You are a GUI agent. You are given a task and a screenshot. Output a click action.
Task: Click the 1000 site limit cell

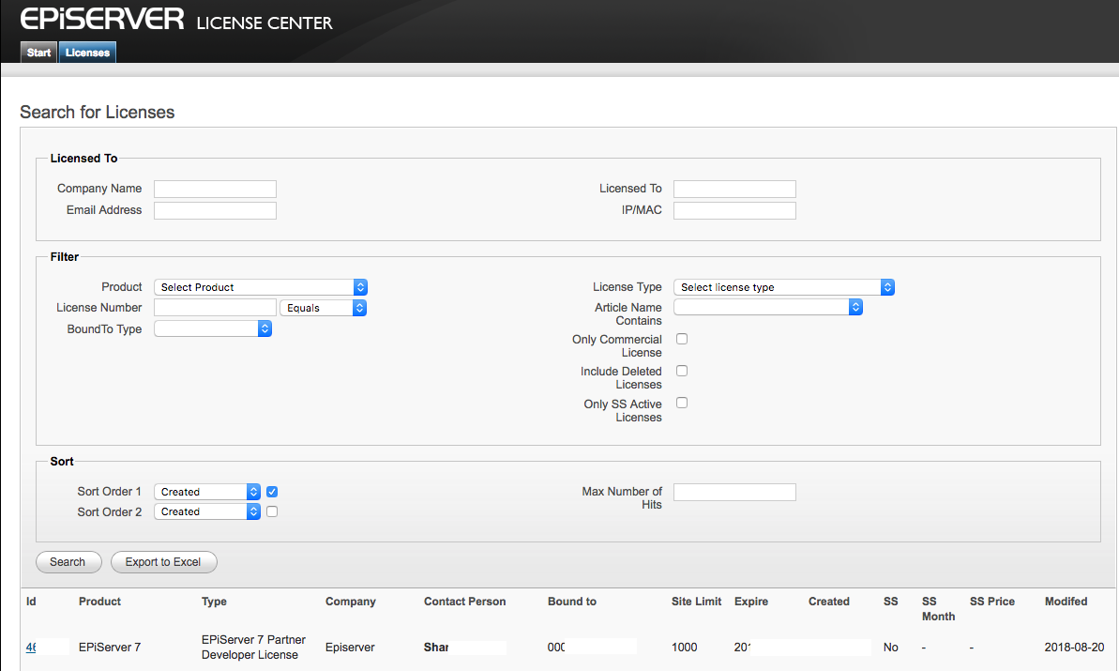tap(684, 648)
